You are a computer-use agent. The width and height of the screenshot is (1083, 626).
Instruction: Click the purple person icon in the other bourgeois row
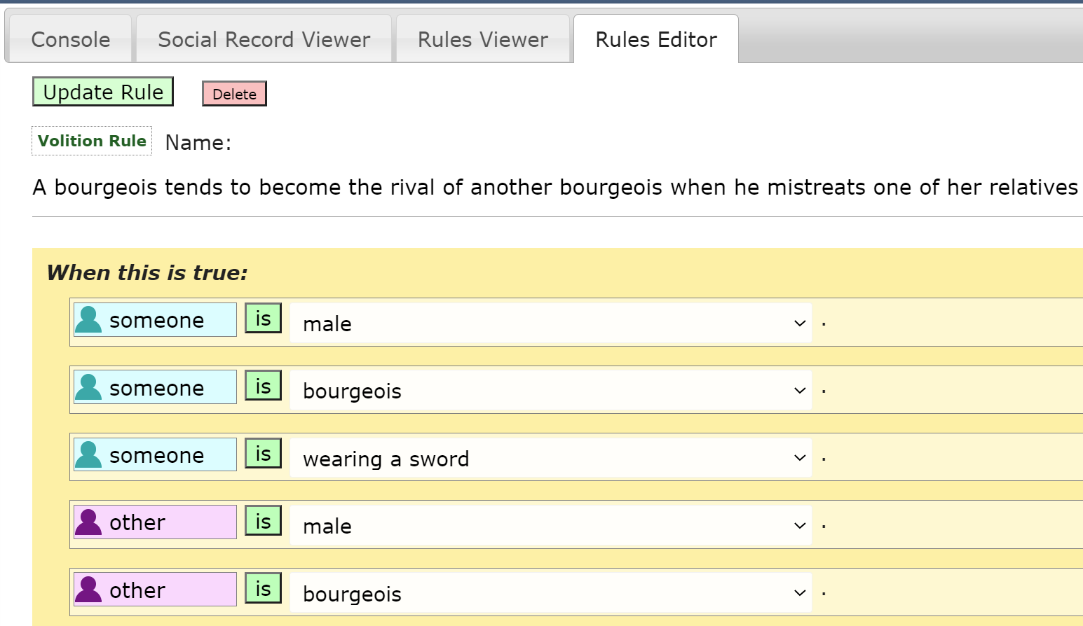click(88, 590)
